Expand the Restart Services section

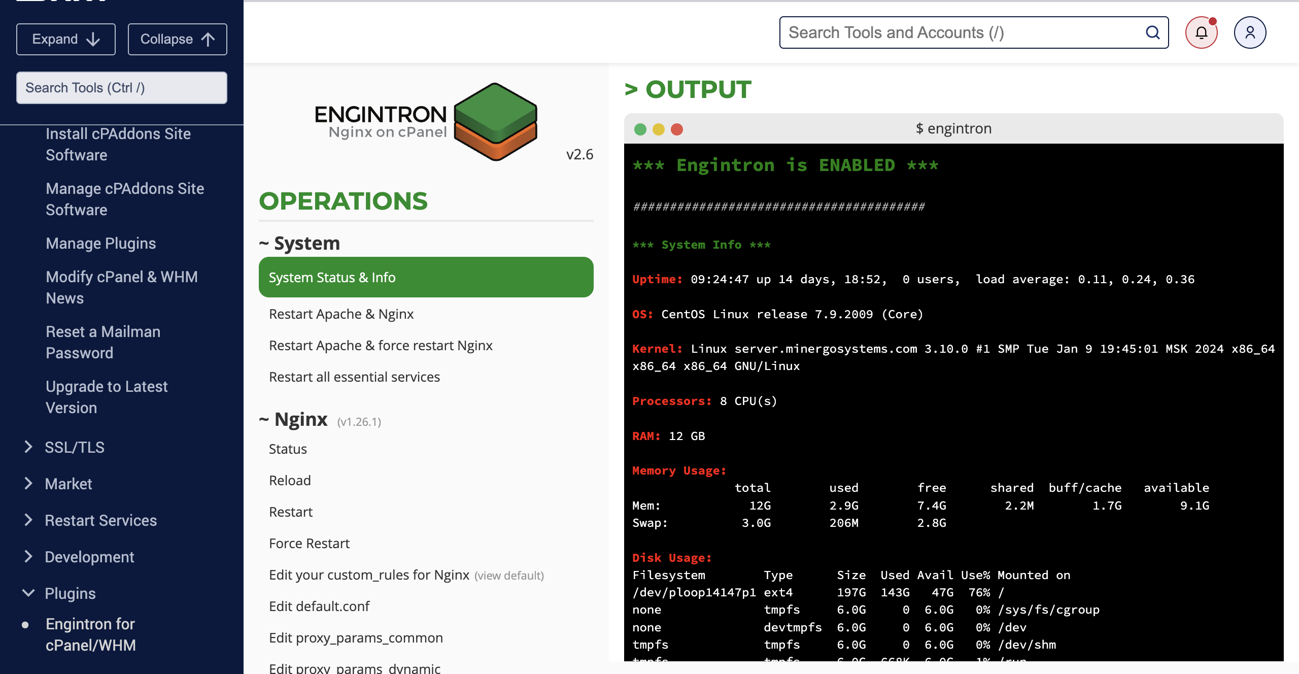tap(101, 520)
